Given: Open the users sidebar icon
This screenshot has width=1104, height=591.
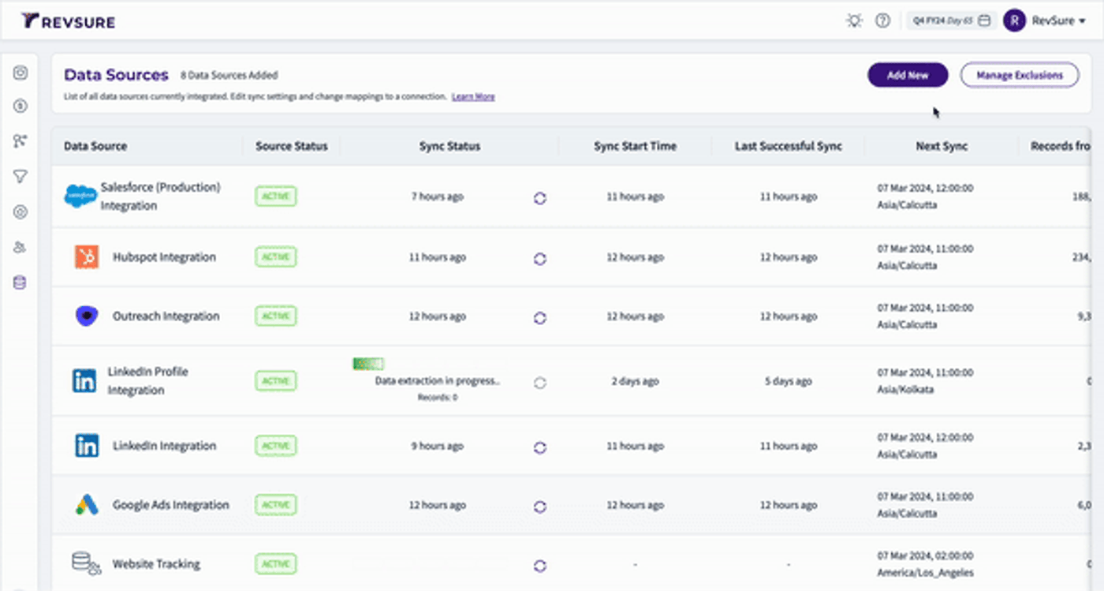Looking at the screenshot, I should (21, 247).
